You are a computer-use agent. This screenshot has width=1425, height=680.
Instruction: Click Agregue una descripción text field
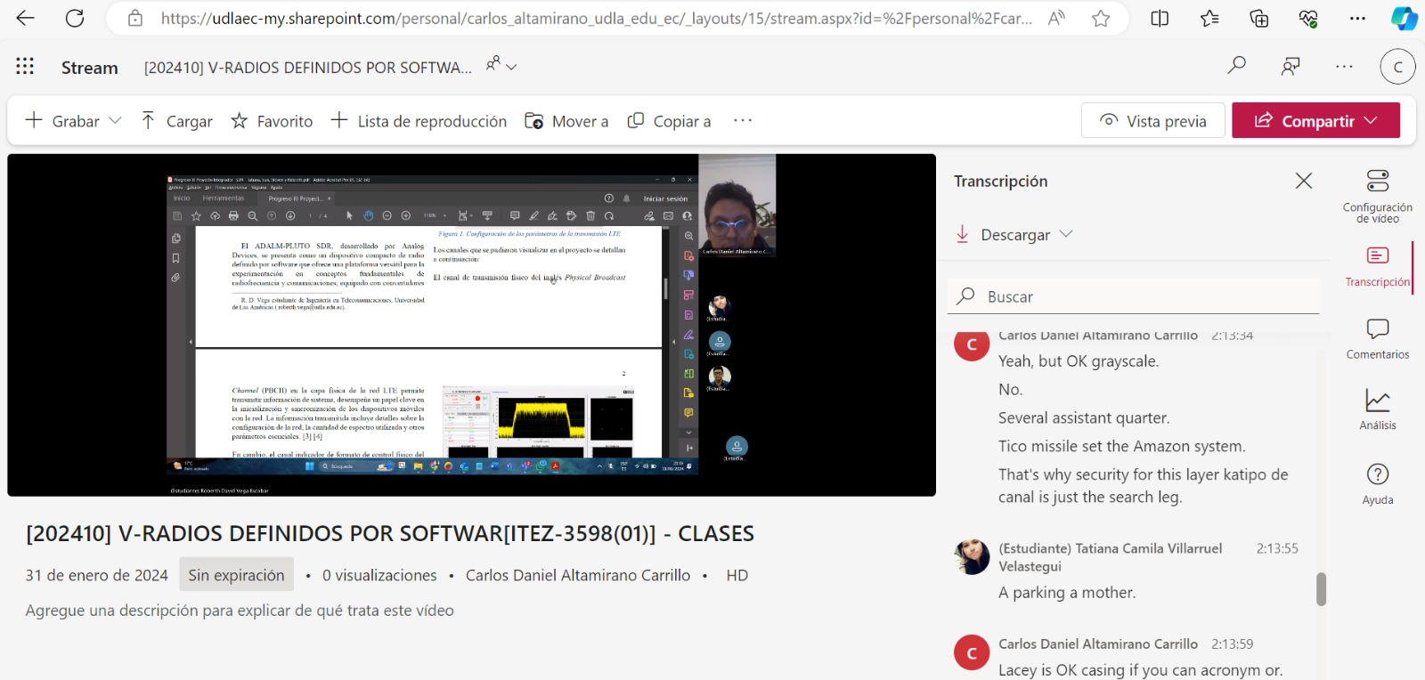click(x=240, y=611)
